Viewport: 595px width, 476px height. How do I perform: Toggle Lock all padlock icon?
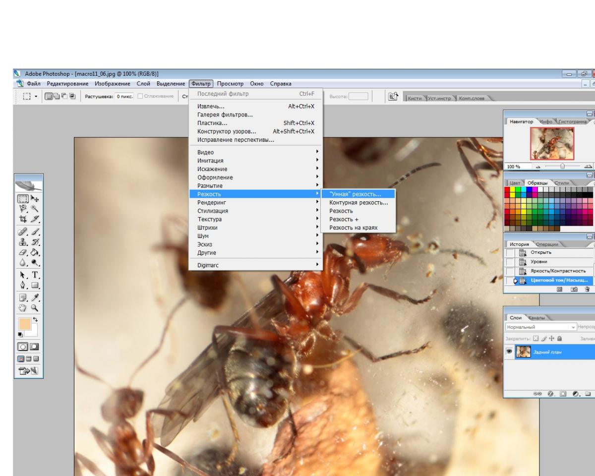(559, 338)
